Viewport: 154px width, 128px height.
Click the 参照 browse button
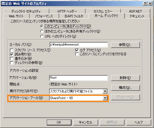pos(125,45)
